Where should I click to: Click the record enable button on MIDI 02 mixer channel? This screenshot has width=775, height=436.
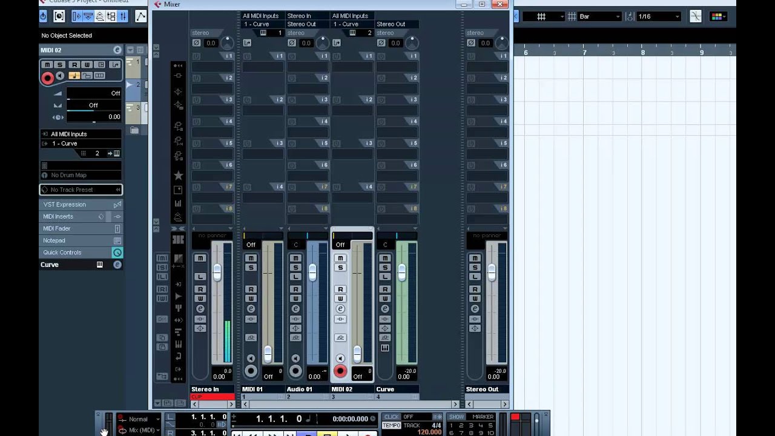pos(340,371)
